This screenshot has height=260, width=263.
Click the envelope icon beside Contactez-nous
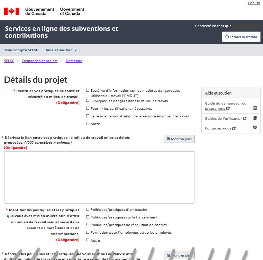click(x=255, y=128)
